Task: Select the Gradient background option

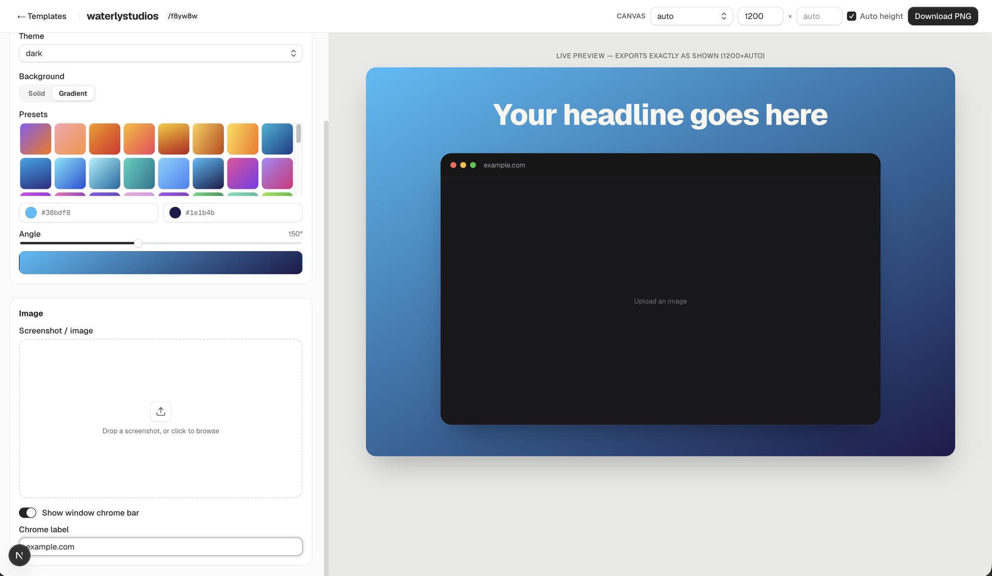Action: [73, 93]
